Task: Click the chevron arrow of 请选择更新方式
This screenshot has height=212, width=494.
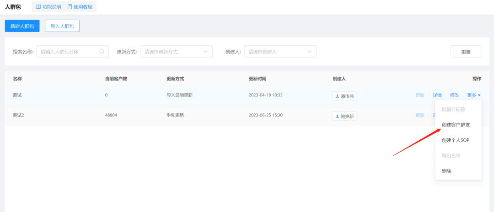Action: pyautogui.click(x=206, y=52)
